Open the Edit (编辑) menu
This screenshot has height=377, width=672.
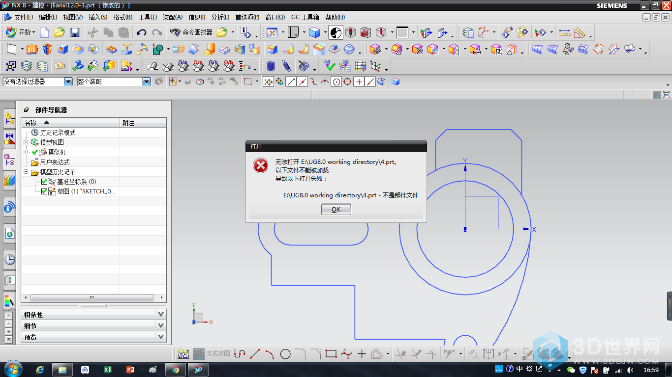click(48, 17)
